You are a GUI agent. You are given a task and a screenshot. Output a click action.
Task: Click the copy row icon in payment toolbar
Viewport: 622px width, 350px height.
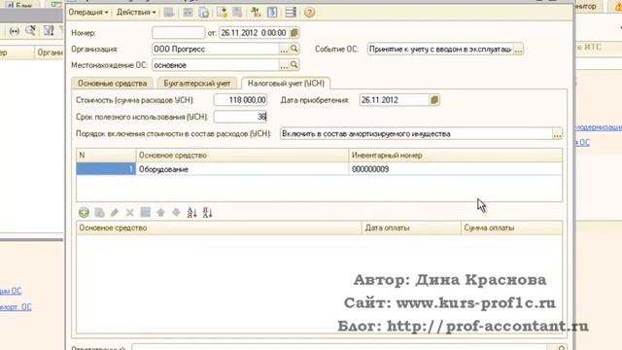tap(99, 213)
